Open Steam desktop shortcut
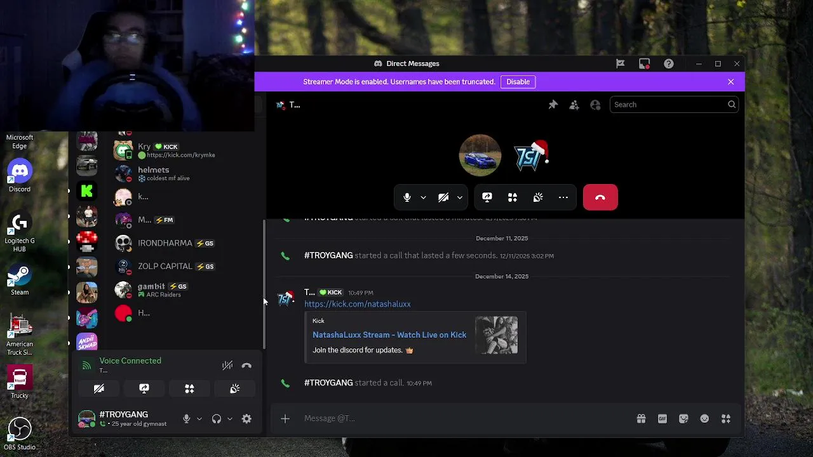813x457 pixels. (x=20, y=280)
